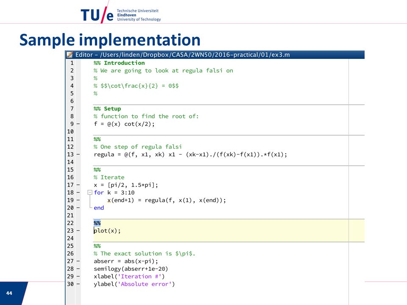Click the 'Technische Universiteit Eindhoven' text
Image resolution: width=407 pixels, height=305 pixels.
coord(137,13)
